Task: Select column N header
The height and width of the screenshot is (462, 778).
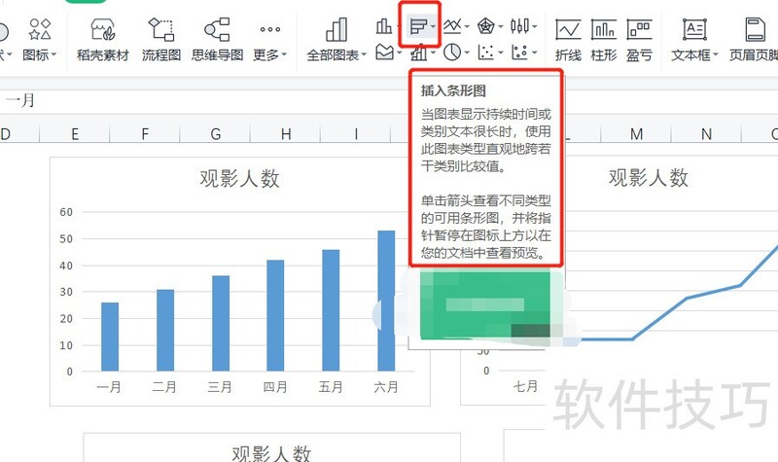Action: (x=707, y=134)
